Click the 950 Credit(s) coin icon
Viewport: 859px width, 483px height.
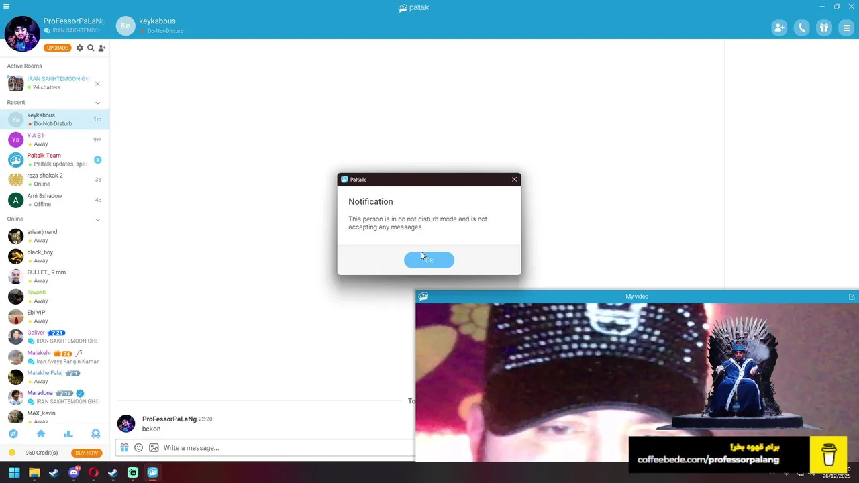click(12, 453)
